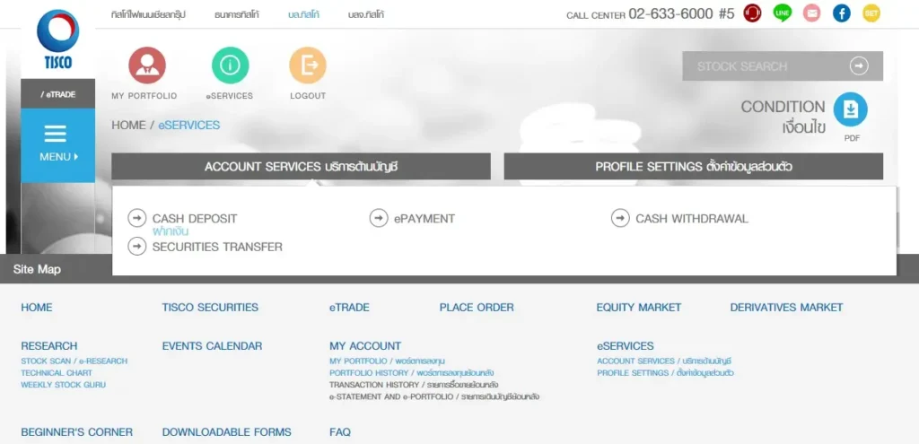Open BEGINNER'S CORNER link
The width and height of the screenshot is (919, 444).
(77, 431)
